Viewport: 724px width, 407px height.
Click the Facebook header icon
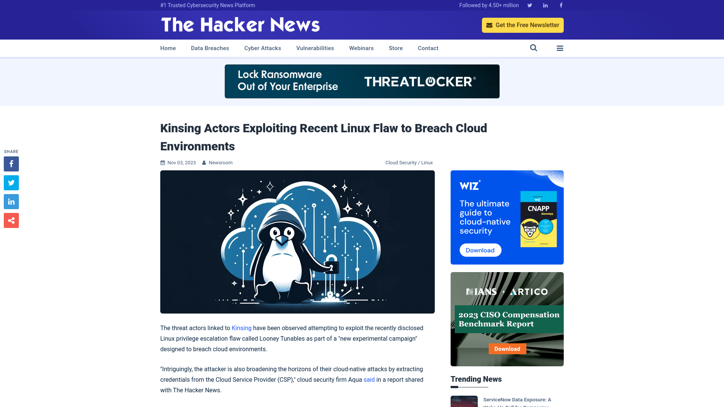point(561,5)
